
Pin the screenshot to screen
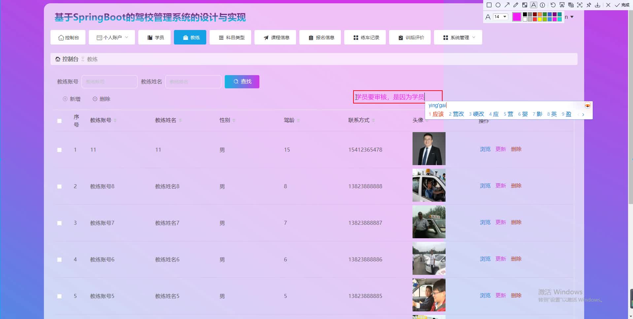tap(589, 5)
